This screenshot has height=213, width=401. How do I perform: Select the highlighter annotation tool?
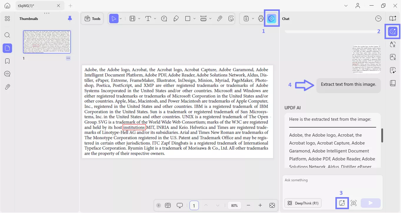point(176,18)
